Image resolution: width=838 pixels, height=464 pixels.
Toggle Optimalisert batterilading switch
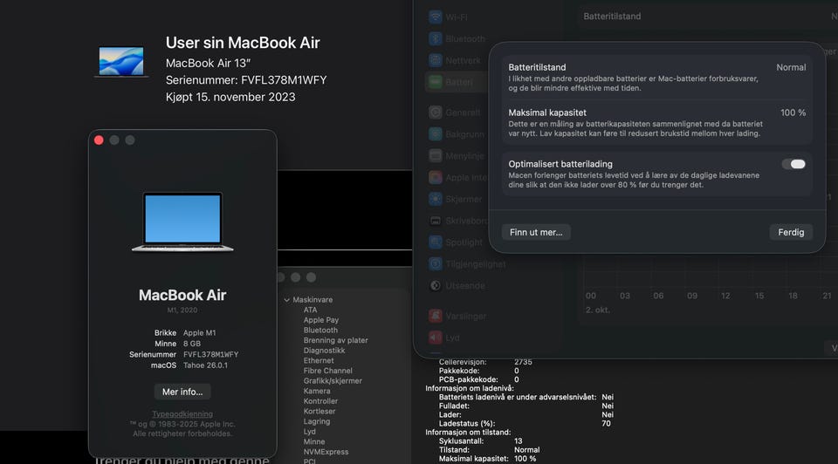pyautogui.click(x=793, y=164)
